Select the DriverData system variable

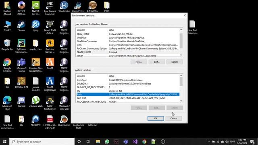click(x=128, y=84)
